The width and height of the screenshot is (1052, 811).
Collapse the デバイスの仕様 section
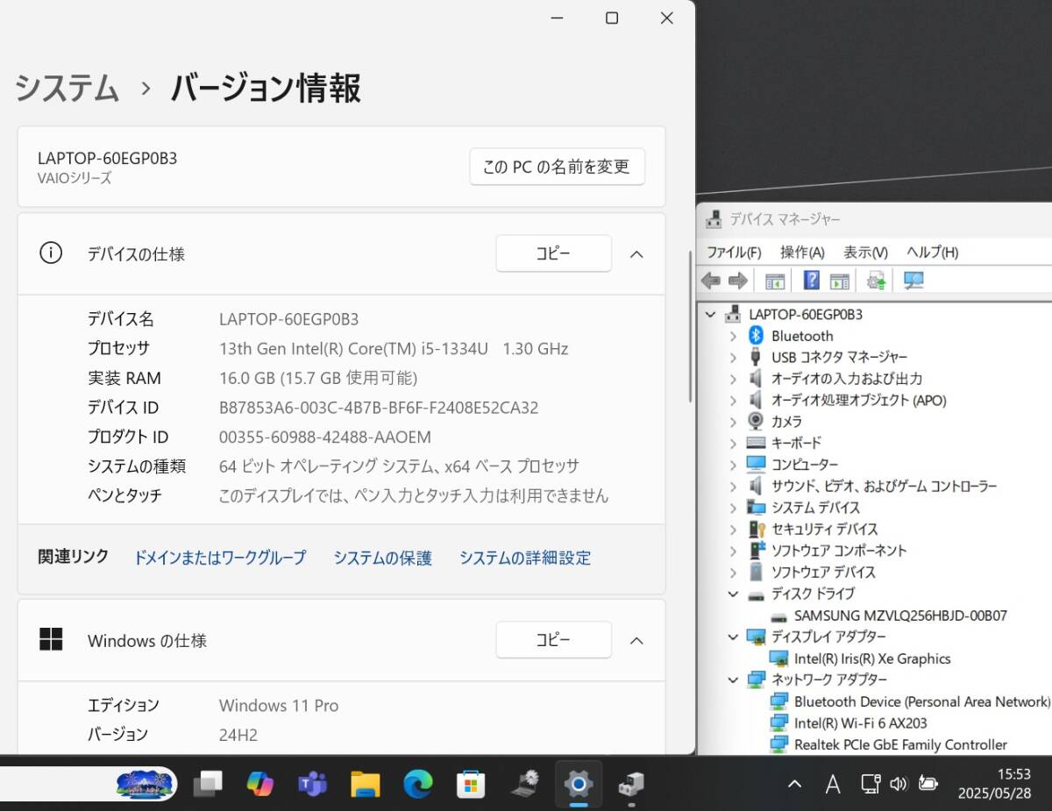[636, 254]
